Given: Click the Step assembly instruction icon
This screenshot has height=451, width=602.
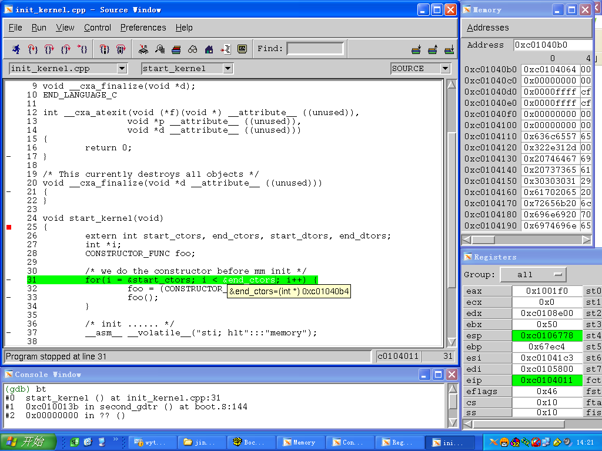Looking at the screenshot, I should (x=105, y=49).
